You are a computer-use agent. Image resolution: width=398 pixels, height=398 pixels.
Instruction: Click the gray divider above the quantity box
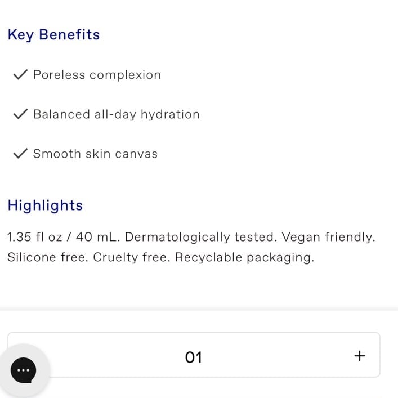199,310
